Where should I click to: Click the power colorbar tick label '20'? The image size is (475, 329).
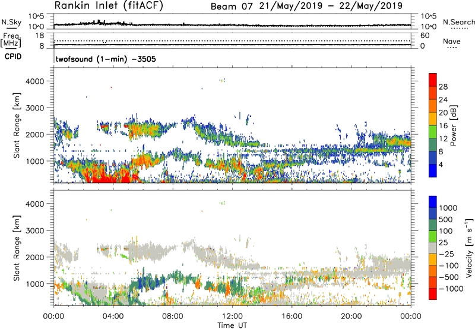(x=443, y=113)
